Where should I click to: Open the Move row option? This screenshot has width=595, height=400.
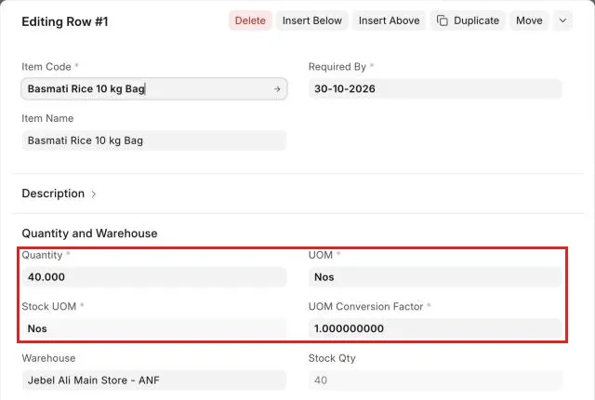pos(529,20)
